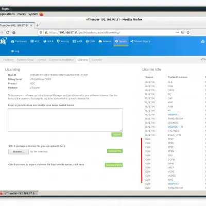
Task: Click the Upload File button
Action: click(115, 151)
